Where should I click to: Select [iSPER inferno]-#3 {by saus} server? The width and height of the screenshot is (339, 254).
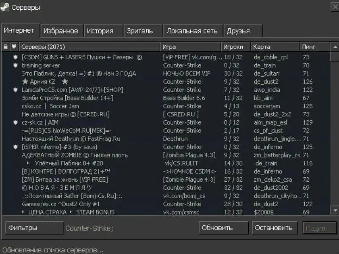166,147
